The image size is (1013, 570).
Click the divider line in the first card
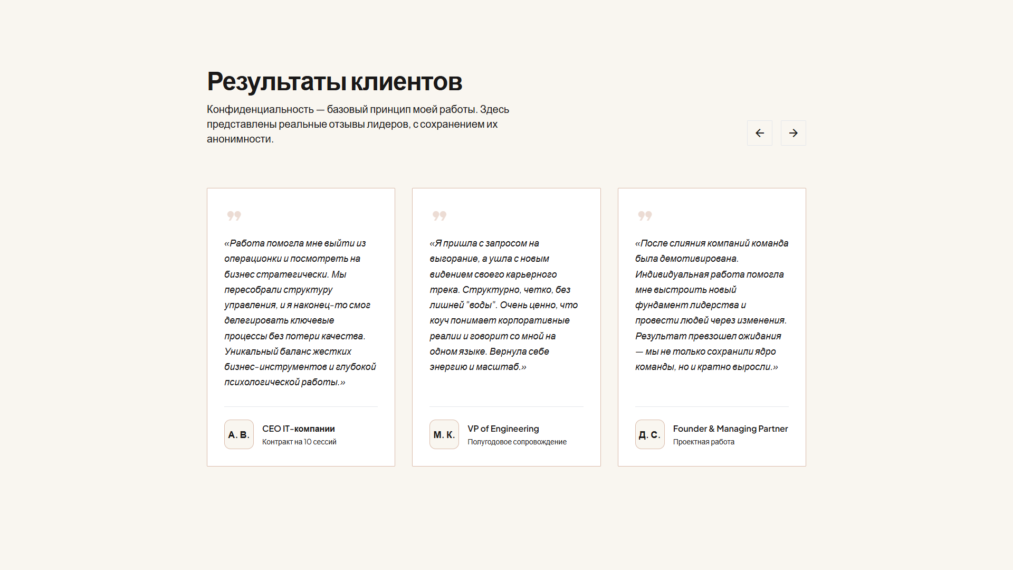point(301,406)
